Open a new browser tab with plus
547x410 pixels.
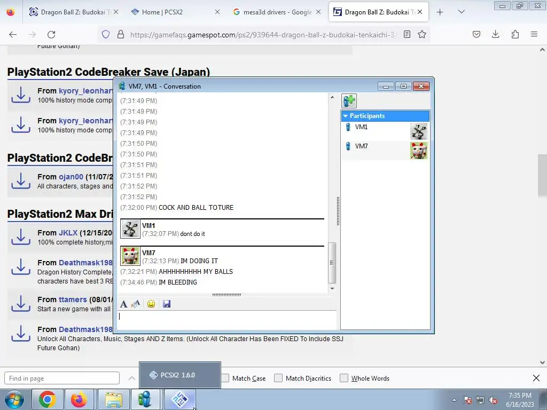click(440, 12)
